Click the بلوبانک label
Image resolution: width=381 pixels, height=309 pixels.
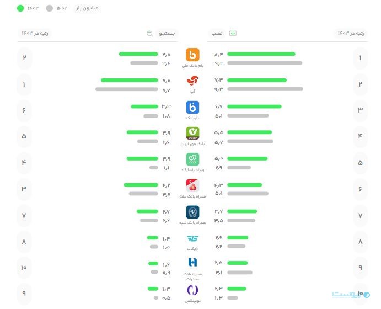tap(192, 118)
